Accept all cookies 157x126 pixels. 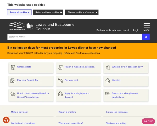(x=19, y=12)
